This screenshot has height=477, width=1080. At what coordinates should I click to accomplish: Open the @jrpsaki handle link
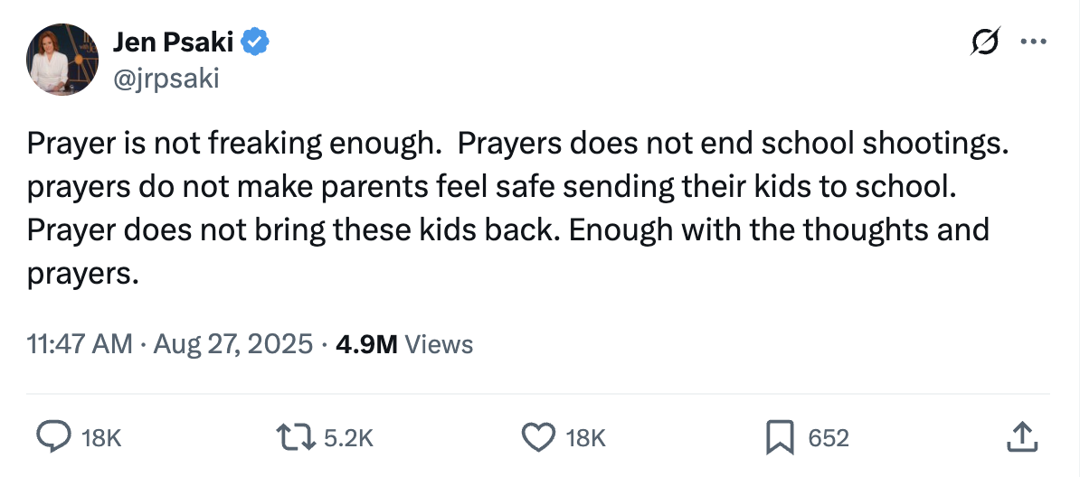[165, 79]
